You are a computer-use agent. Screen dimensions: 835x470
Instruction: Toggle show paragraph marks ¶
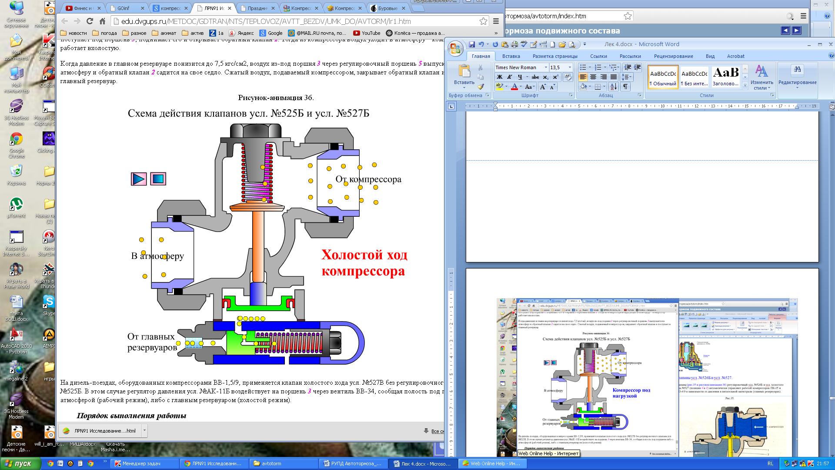point(625,87)
